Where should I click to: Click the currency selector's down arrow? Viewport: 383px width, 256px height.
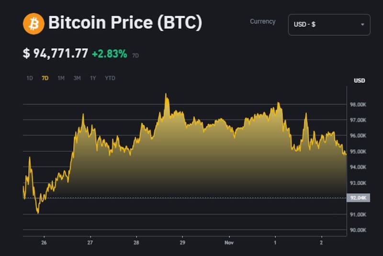click(362, 24)
